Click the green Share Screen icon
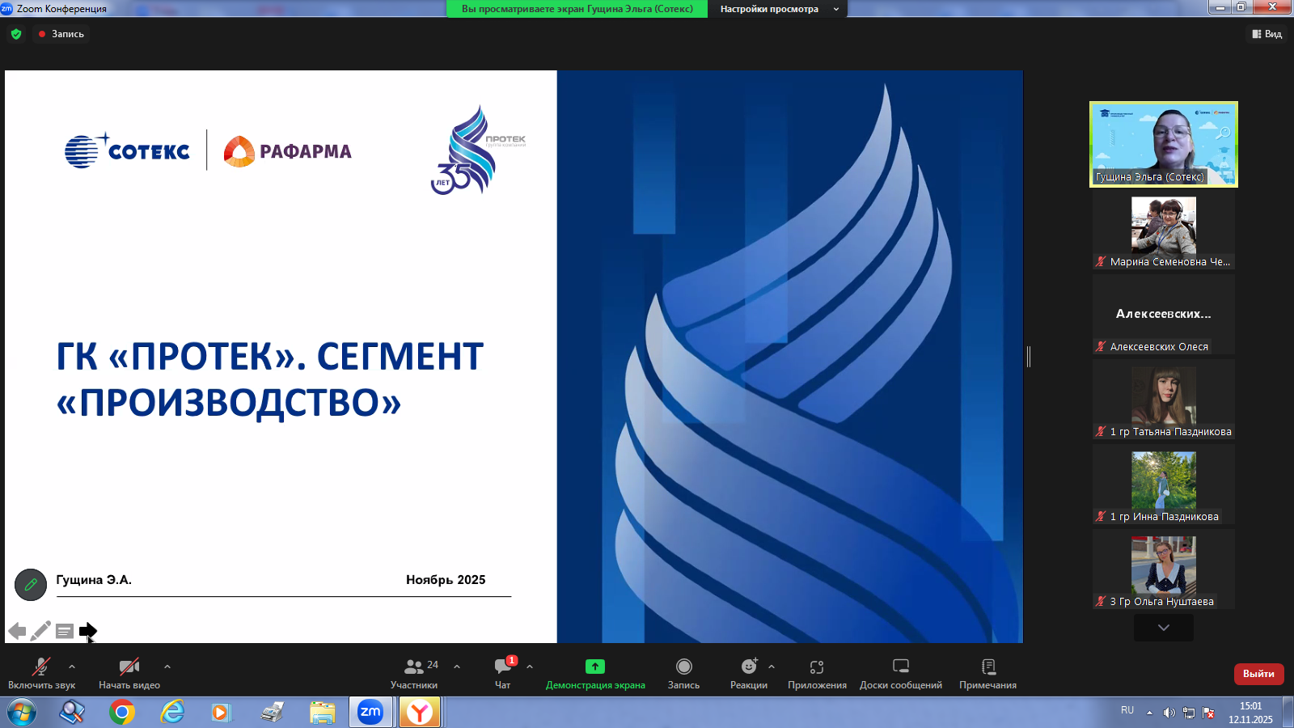The image size is (1294, 728). pos(594,667)
